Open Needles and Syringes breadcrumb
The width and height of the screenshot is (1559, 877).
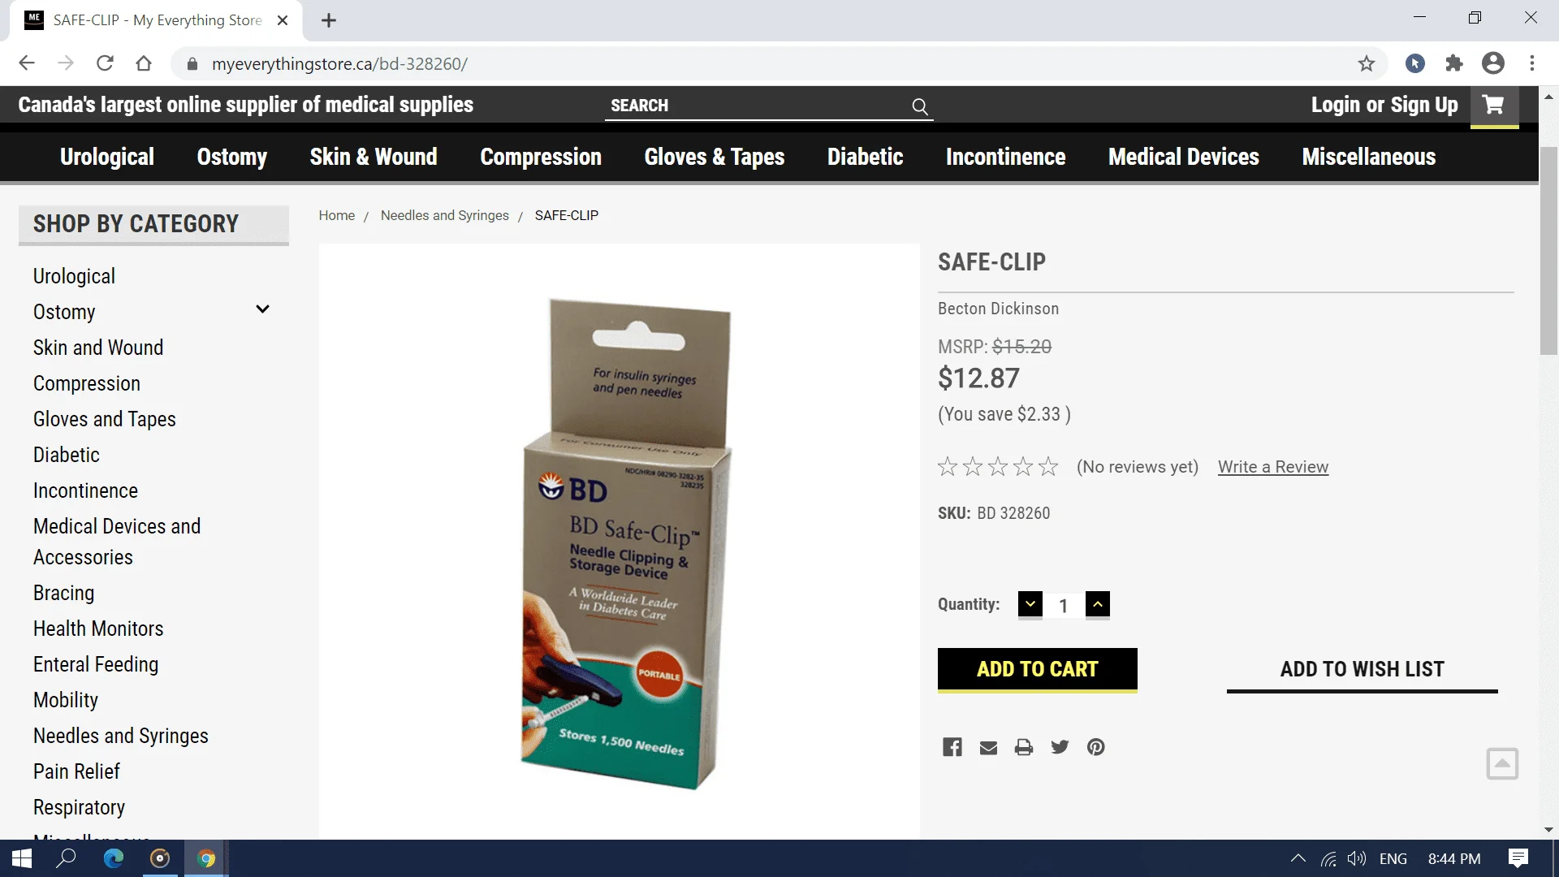(444, 215)
